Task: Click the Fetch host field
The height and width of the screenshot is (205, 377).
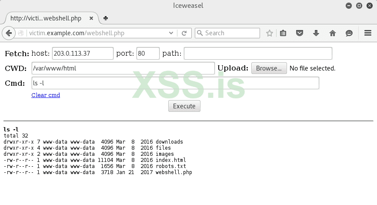Action: tap(83, 54)
